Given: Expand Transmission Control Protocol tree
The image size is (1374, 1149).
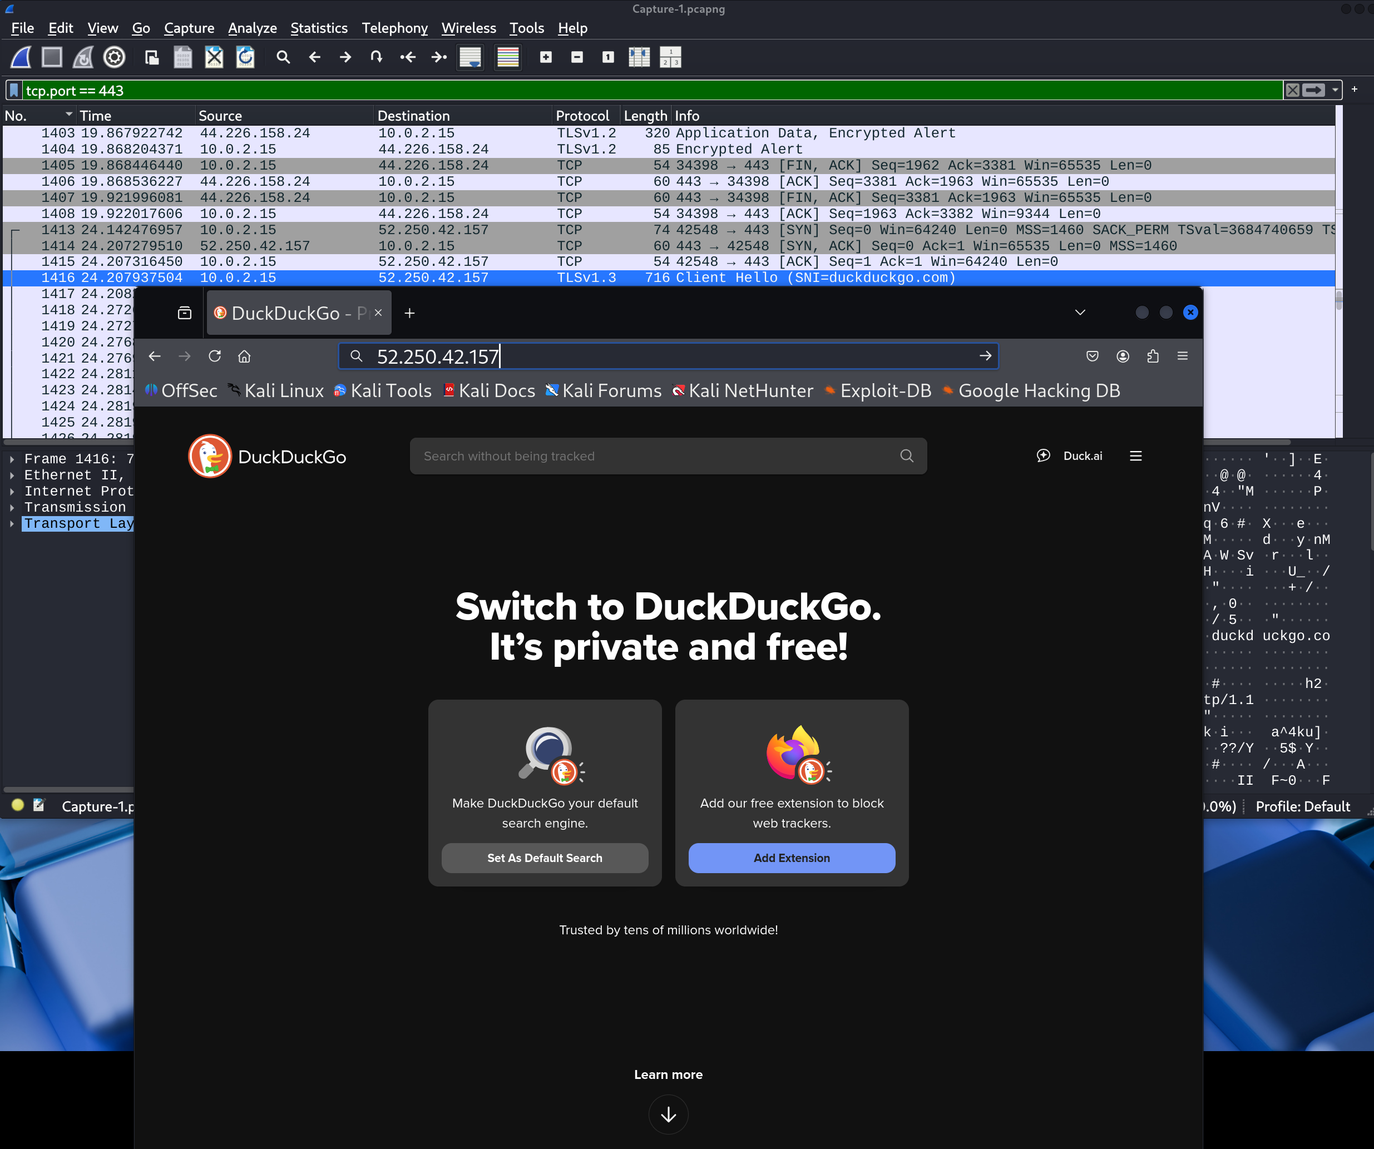Looking at the screenshot, I should pos(12,507).
